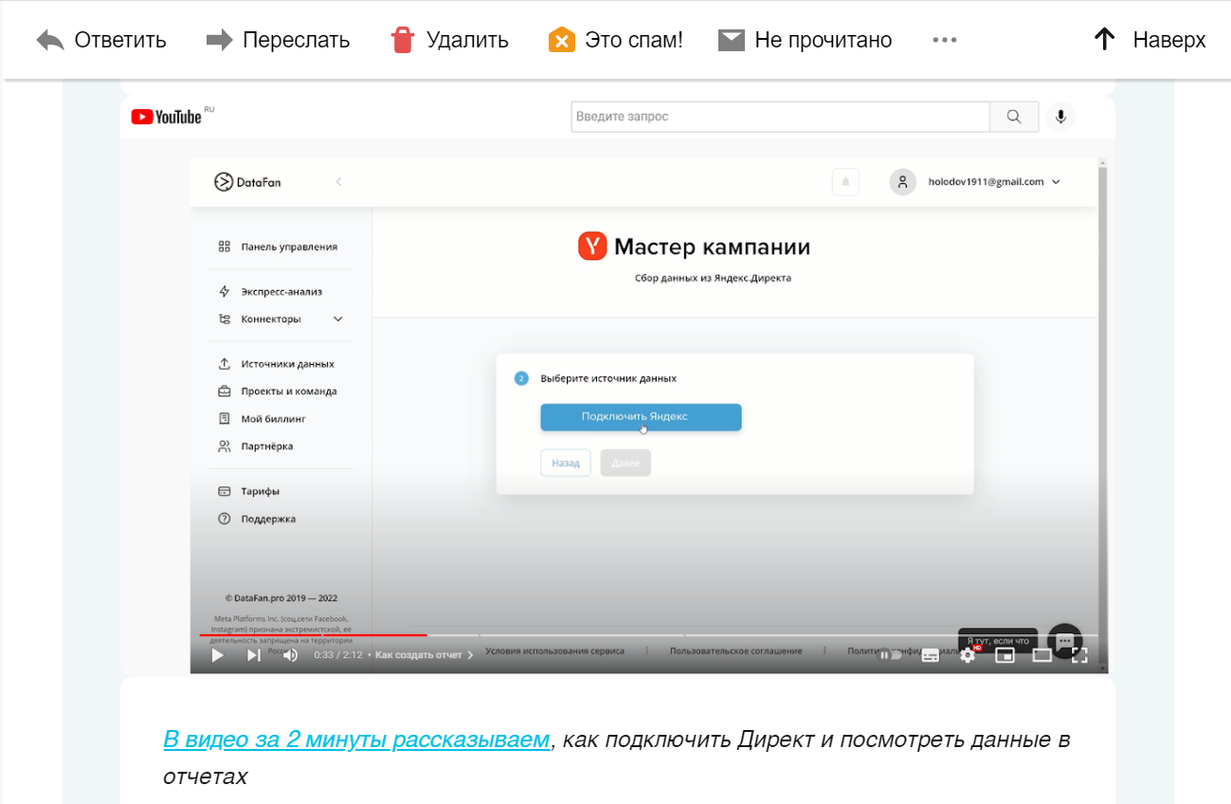Open the Партнёрка menu item
1231x804 pixels.
(255, 447)
